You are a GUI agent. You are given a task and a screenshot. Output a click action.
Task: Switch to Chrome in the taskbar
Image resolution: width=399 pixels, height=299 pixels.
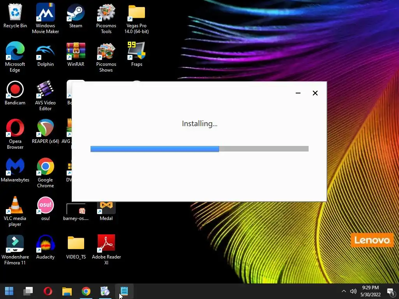pyautogui.click(x=86, y=291)
